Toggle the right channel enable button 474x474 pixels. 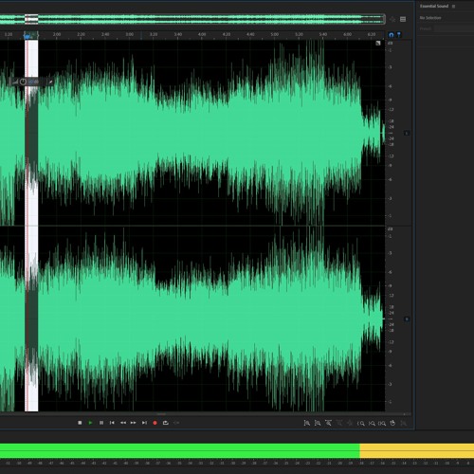pos(407,319)
